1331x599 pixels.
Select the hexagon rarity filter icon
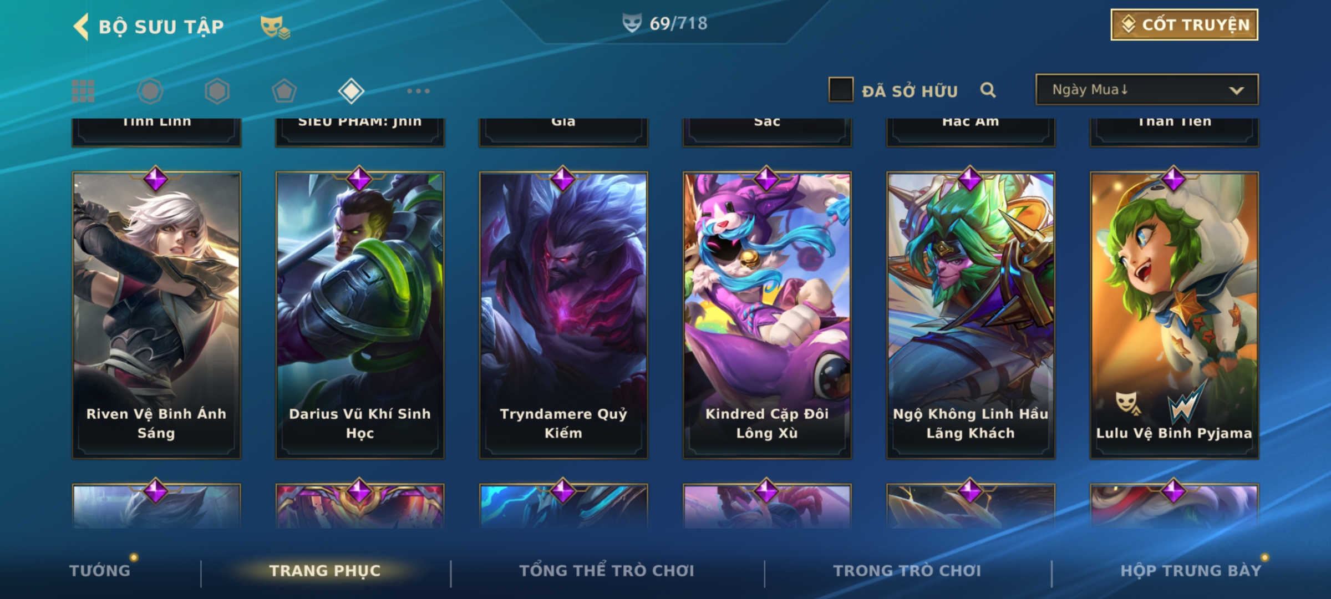217,91
